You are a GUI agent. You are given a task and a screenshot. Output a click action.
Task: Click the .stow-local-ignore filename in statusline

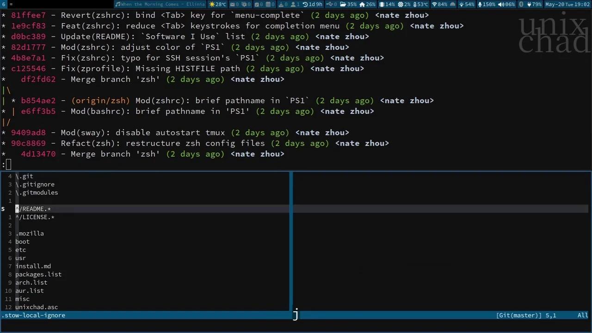coord(32,315)
